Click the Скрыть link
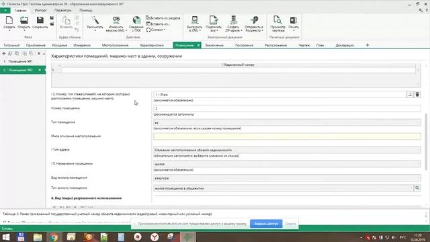430x242 pixels. click(x=290, y=224)
